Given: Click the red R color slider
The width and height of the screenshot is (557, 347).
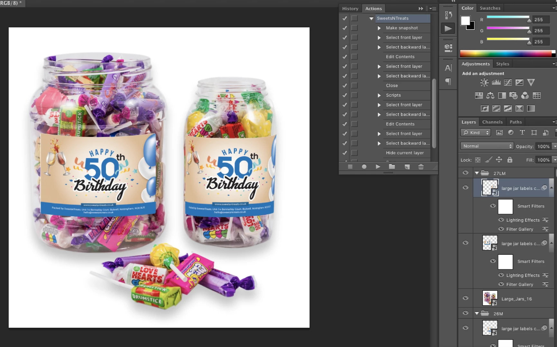Looking at the screenshot, I should click(508, 17).
